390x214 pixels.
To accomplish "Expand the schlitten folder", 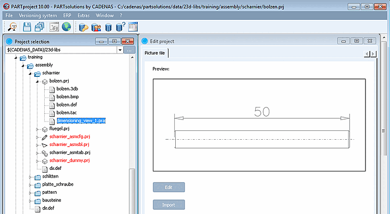I will pos(30,177).
